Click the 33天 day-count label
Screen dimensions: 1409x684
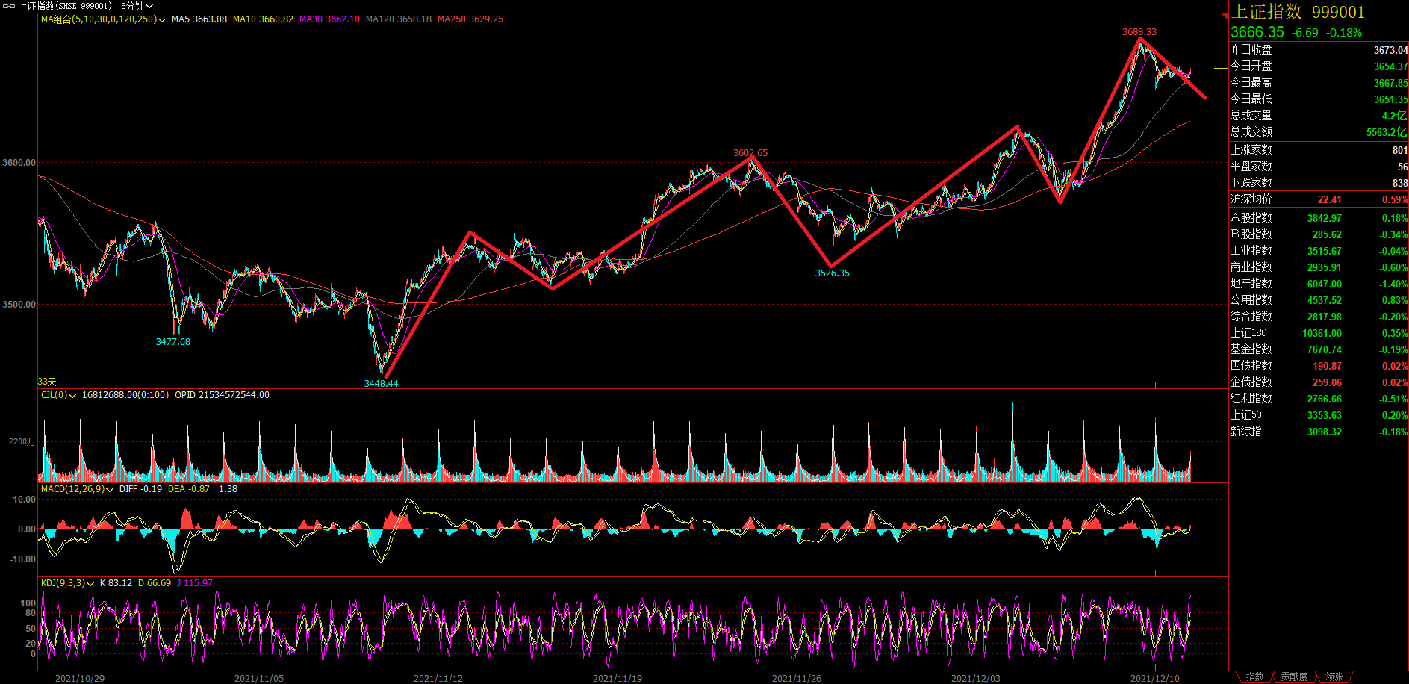tap(47, 382)
